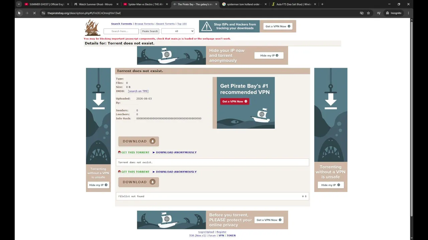
Task: Click the uploaded date 2026-08-03
Action: pos(144,99)
